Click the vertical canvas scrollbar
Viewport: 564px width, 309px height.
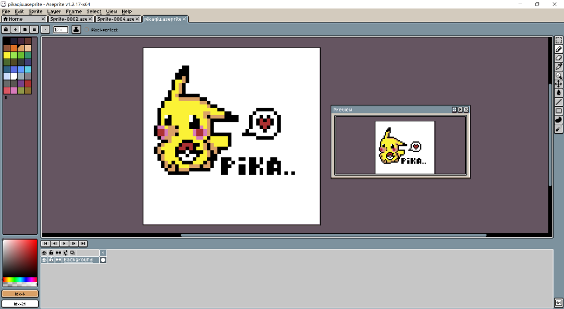coord(550,135)
